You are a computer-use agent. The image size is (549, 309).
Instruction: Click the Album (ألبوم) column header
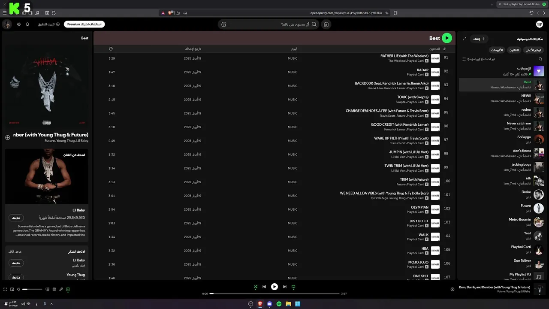coord(294,49)
